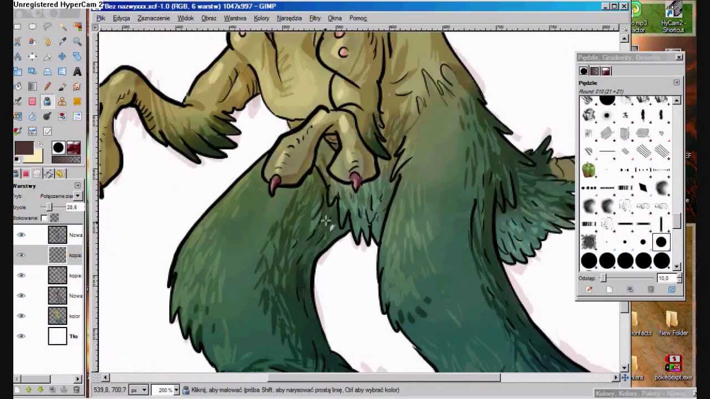This screenshot has height=399, width=710.
Task: Open the layer mode (Tryb) dropdown
Action: pyautogui.click(x=78, y=196)
